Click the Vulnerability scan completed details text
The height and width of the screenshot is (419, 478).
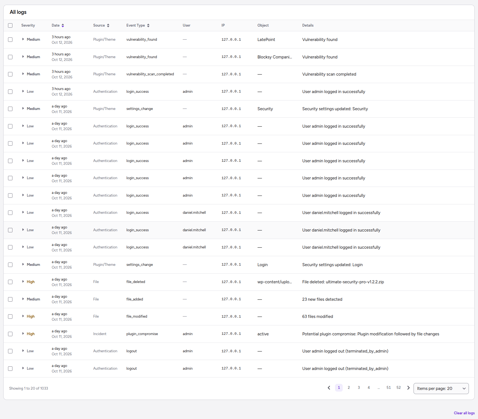tap(329, 74)
